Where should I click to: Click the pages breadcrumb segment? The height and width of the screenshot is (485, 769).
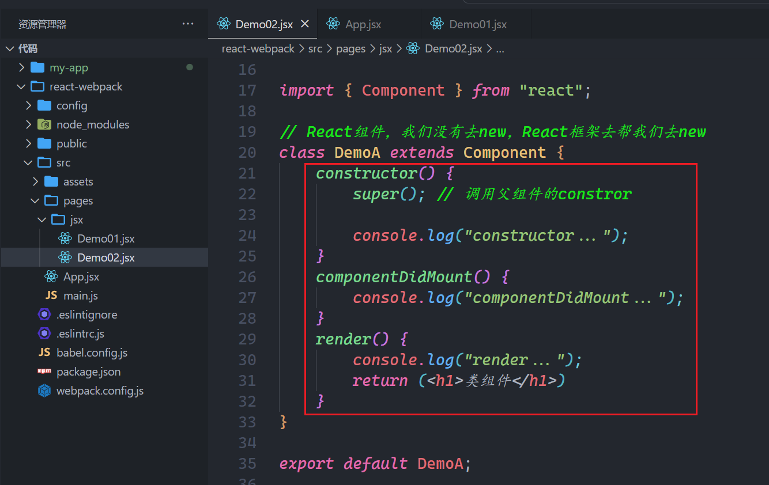[351, 49]
